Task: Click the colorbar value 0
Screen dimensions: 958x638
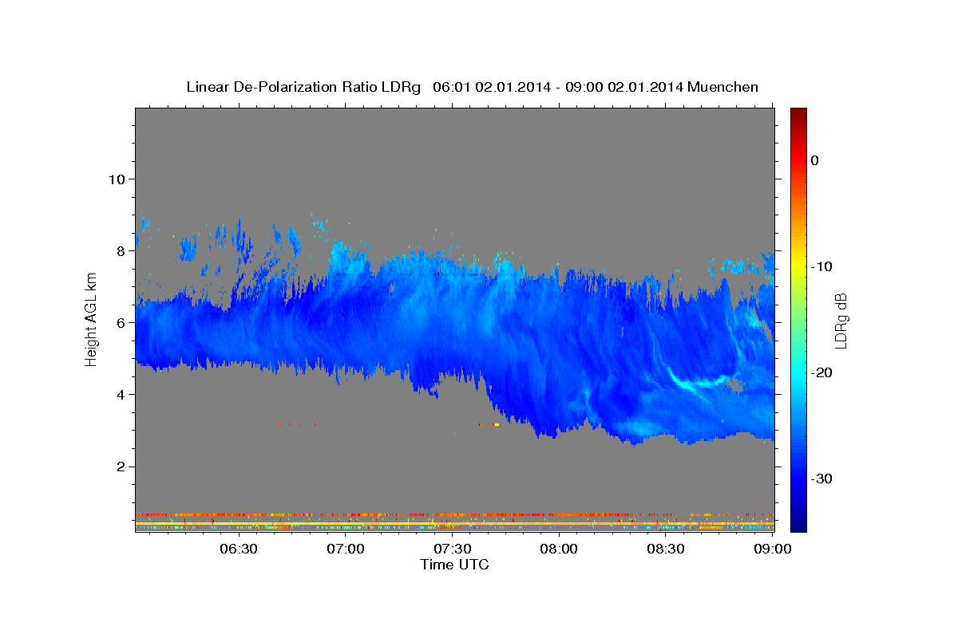Action: pos(814,160)
